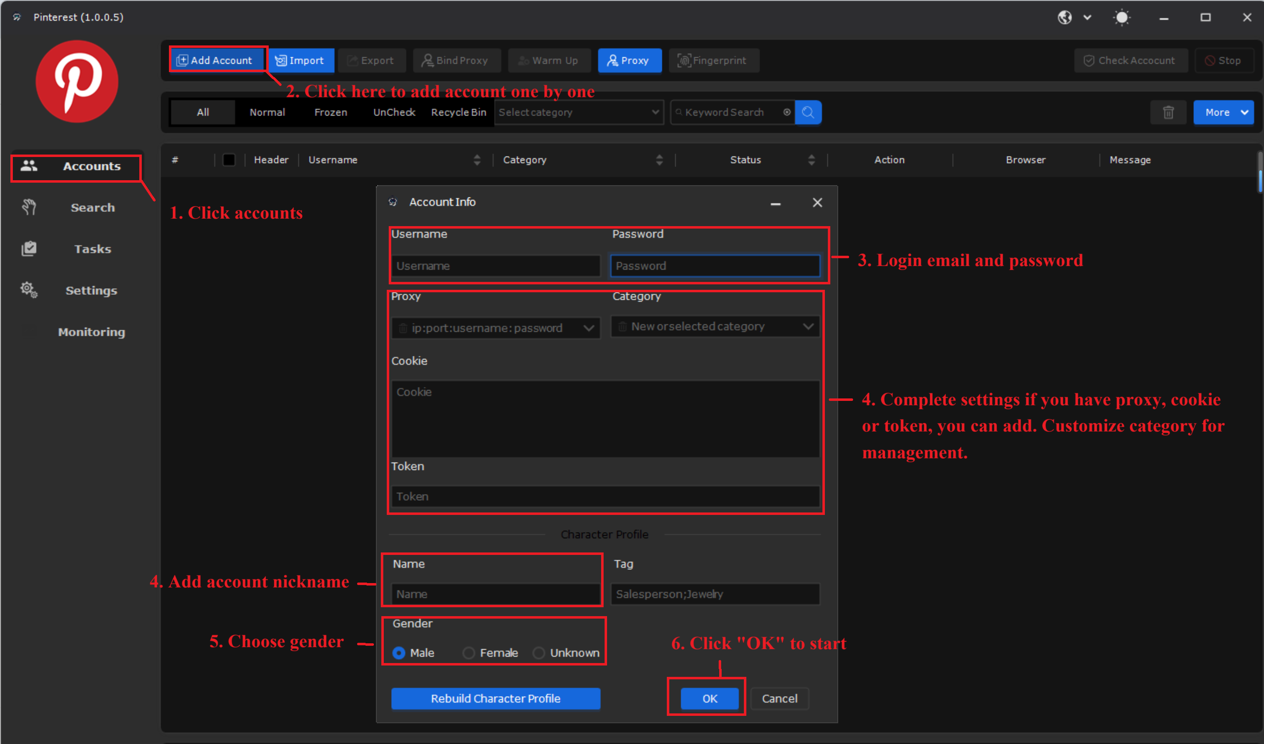Open the Proxy ip:port dropdown

(495, 328)
